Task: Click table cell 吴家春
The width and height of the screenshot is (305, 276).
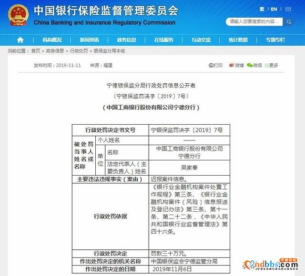Action: [x=189, y=168]
